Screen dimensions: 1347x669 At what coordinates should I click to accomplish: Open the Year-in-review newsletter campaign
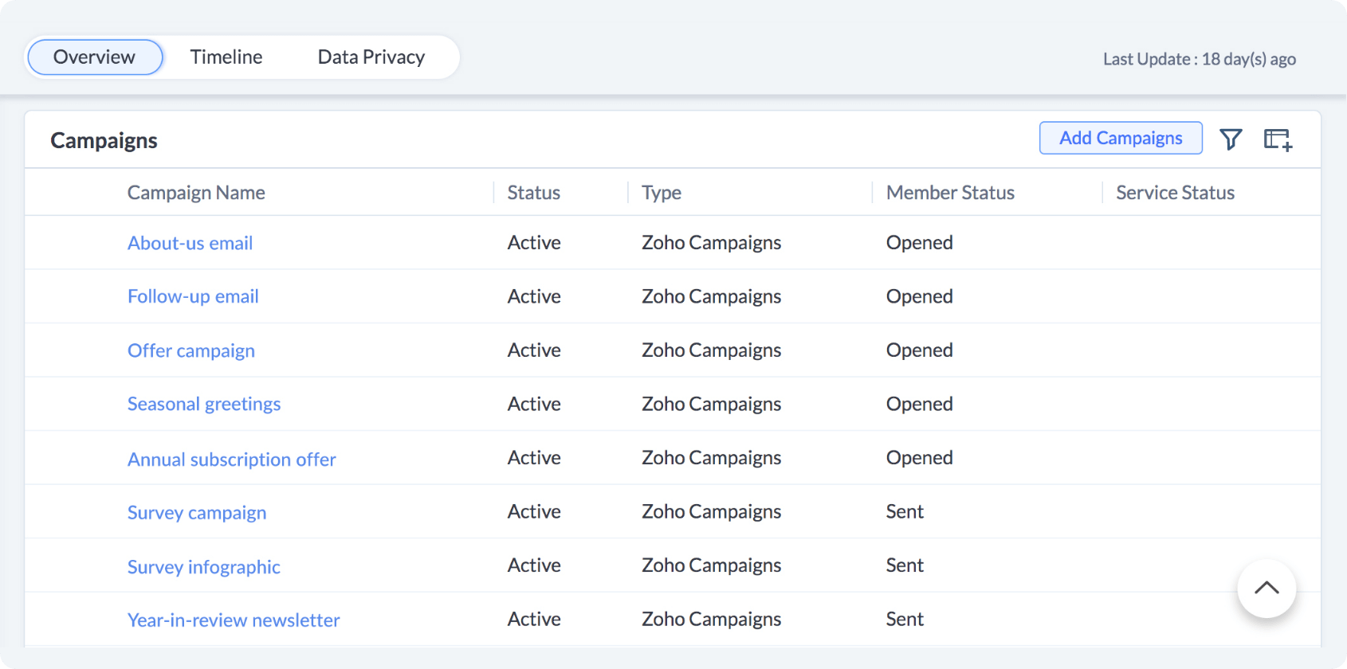233,620
